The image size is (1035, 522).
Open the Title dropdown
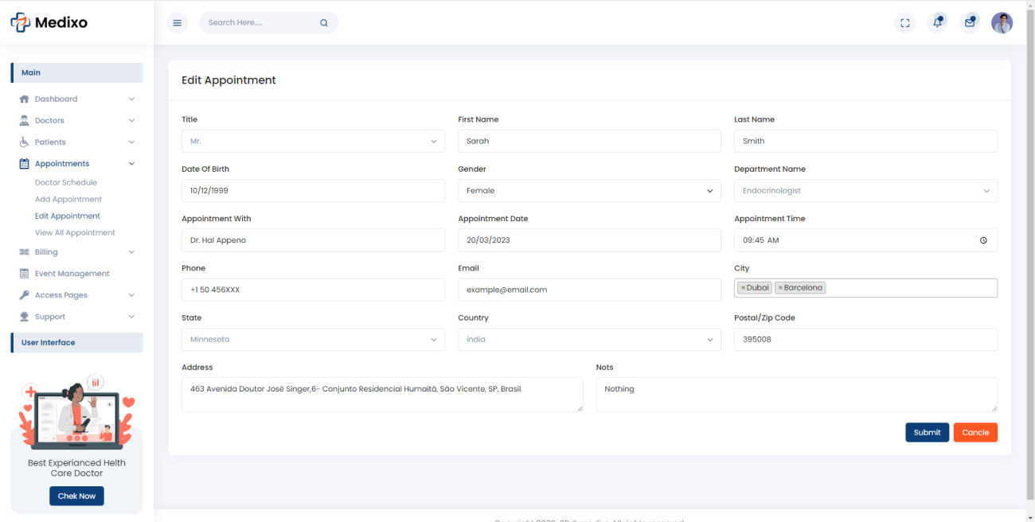[313, 142]
